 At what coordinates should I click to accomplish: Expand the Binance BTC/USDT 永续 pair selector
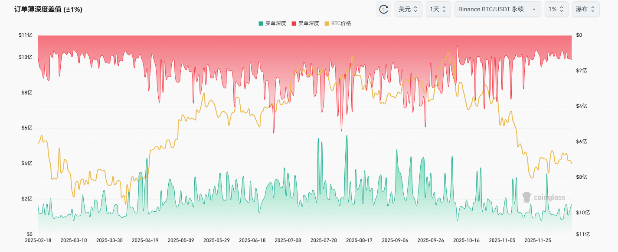[x=497, y=9]
